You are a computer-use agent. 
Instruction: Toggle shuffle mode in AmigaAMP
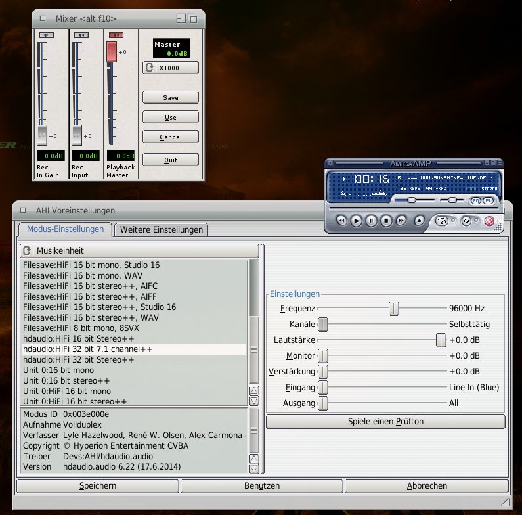[442, 221]
